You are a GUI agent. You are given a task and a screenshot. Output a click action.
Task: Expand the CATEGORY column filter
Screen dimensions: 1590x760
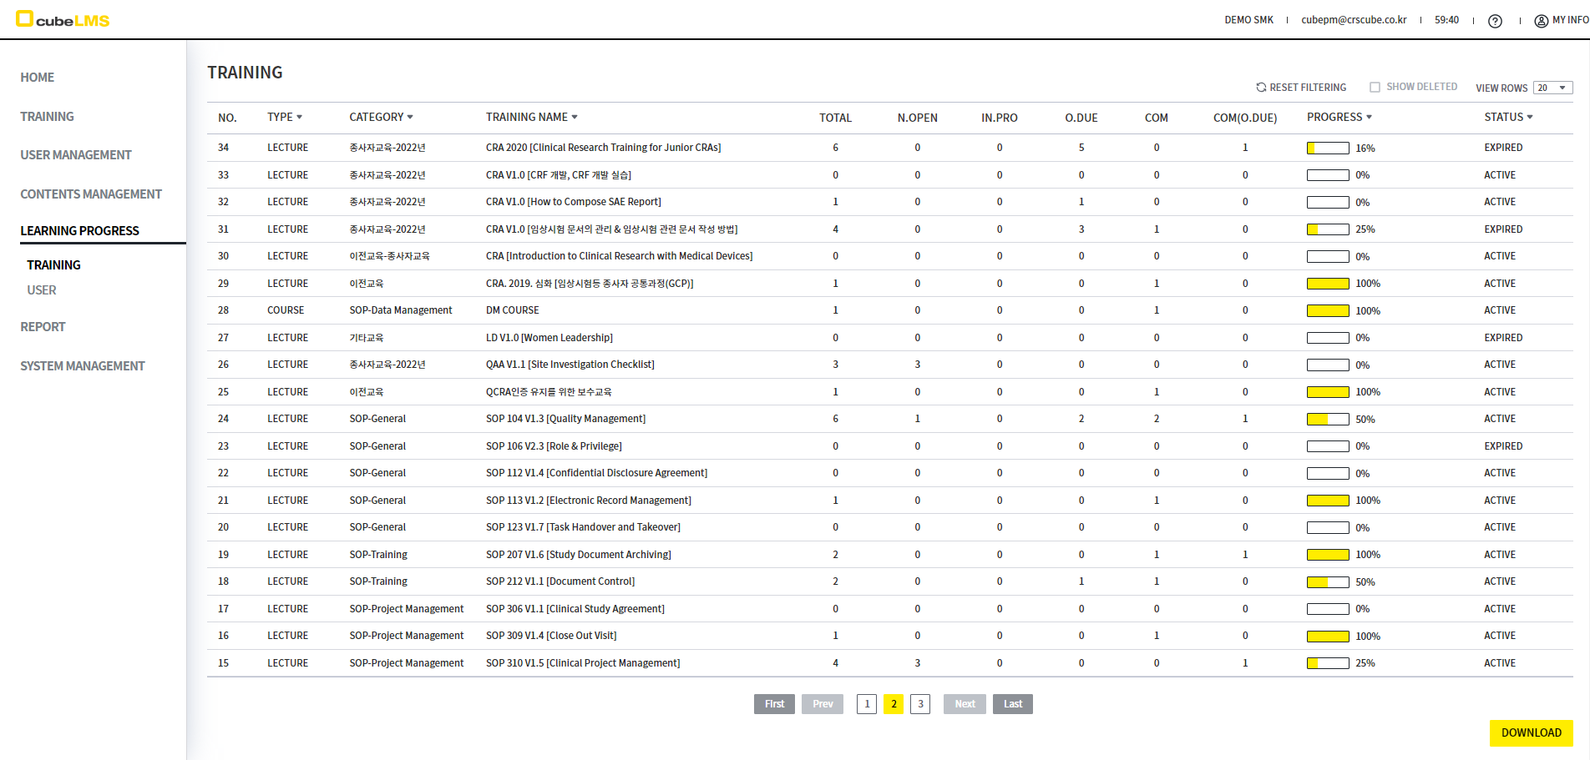point(410,118)
